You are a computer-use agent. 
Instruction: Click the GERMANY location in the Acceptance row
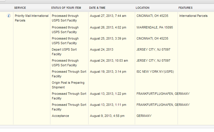coord(144,116)
